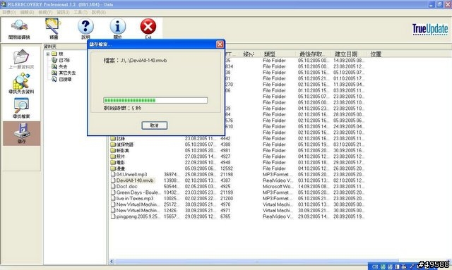Sort by the 位置 (Location) column header

tap(376, 54)
